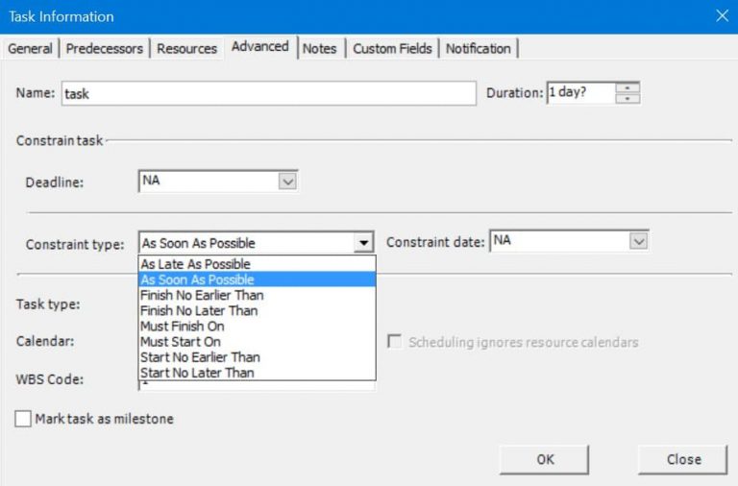Image resolution: width=738 pixels, height=486 pixels.
Task: Choose Finish No Earlier Than constraint
Action: tap(202, 295)
